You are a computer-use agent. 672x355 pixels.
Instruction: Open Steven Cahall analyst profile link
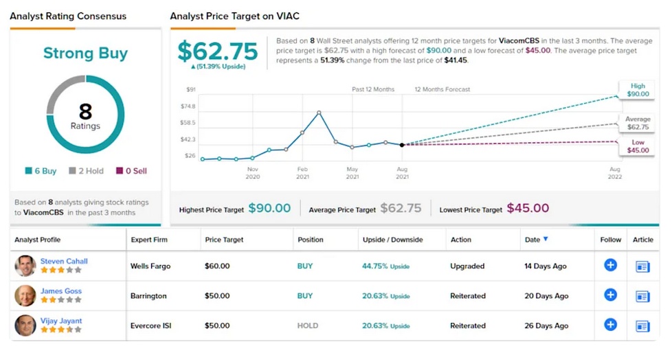64,261
